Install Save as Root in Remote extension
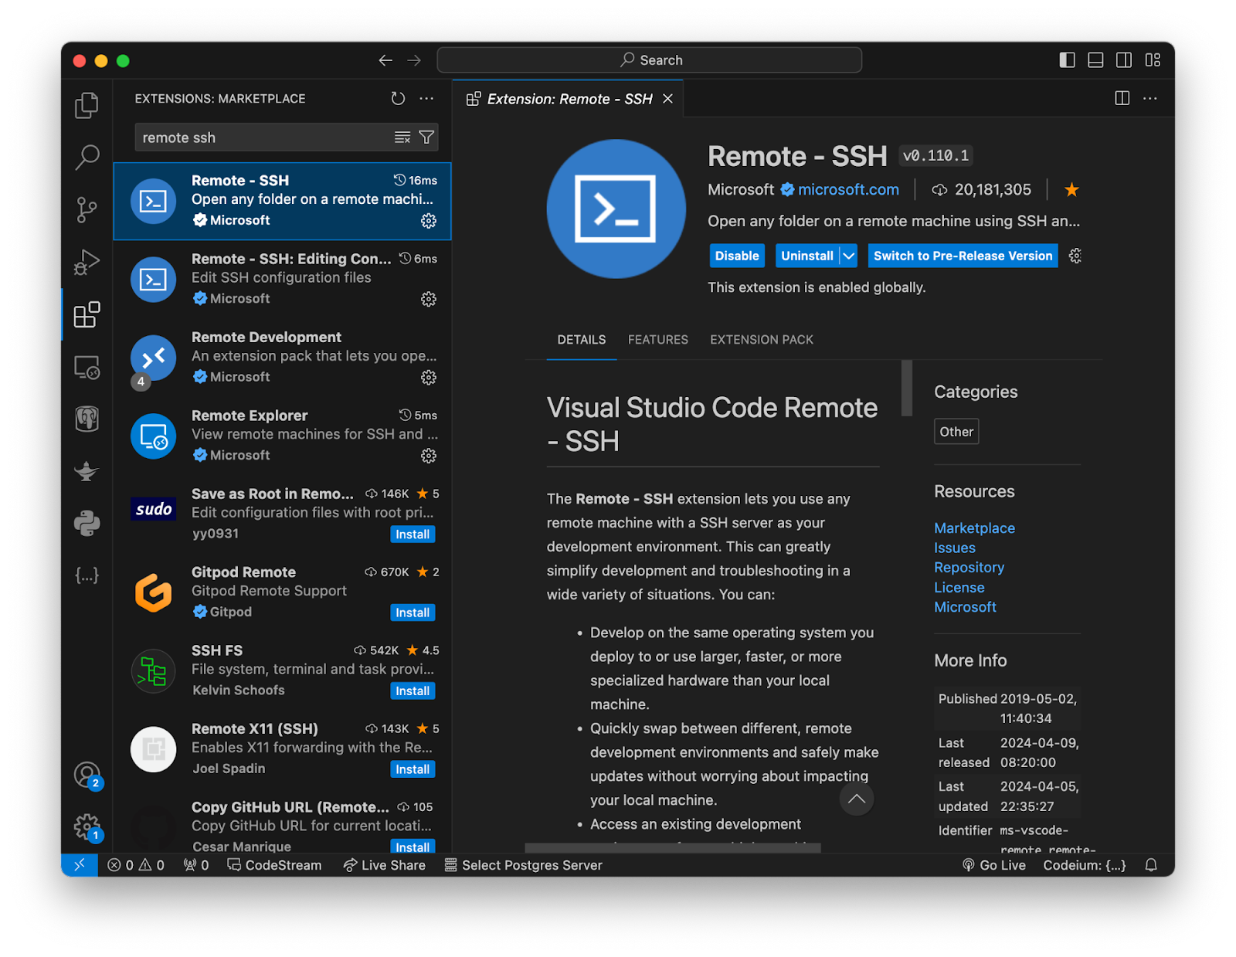The width and height of the screenshot is (1236, 957). (x=413, y=534)
